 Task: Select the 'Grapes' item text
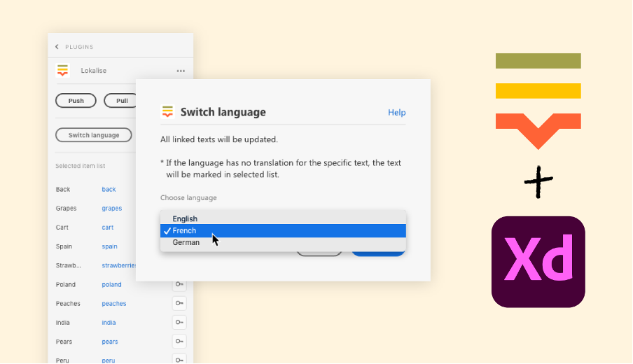[67, 208]
